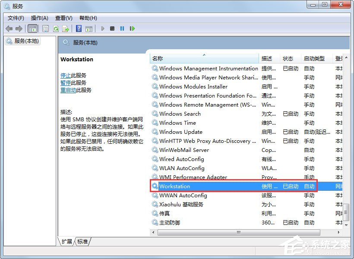Click the Show/Hide Action Pane icon

click(x=89, y=28)
